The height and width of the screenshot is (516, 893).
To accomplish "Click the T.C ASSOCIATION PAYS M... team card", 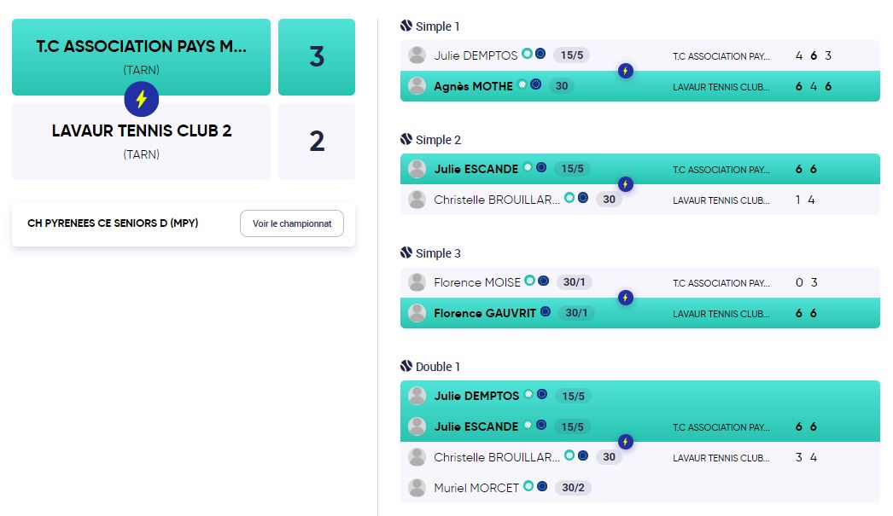I will [x=141, y=57].
